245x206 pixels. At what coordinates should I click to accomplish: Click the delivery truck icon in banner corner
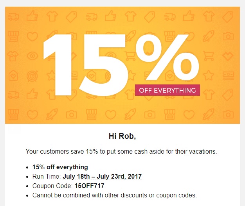tap(13, 16)
